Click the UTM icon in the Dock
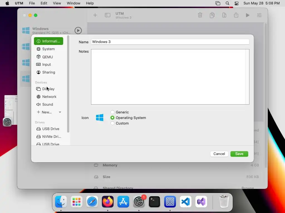Viewport: 285px width, 213px height. click(x=170, y=202)
